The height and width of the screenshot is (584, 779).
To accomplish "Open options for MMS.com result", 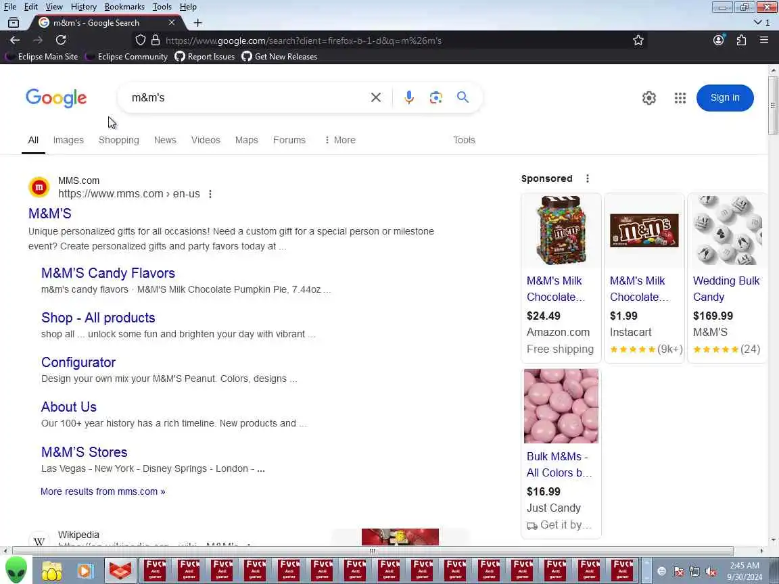I will (x=210, y=194).
